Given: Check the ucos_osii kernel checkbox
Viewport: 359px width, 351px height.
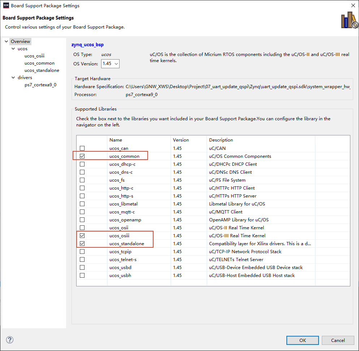Looking at the screenshot, I should point(82,228).
